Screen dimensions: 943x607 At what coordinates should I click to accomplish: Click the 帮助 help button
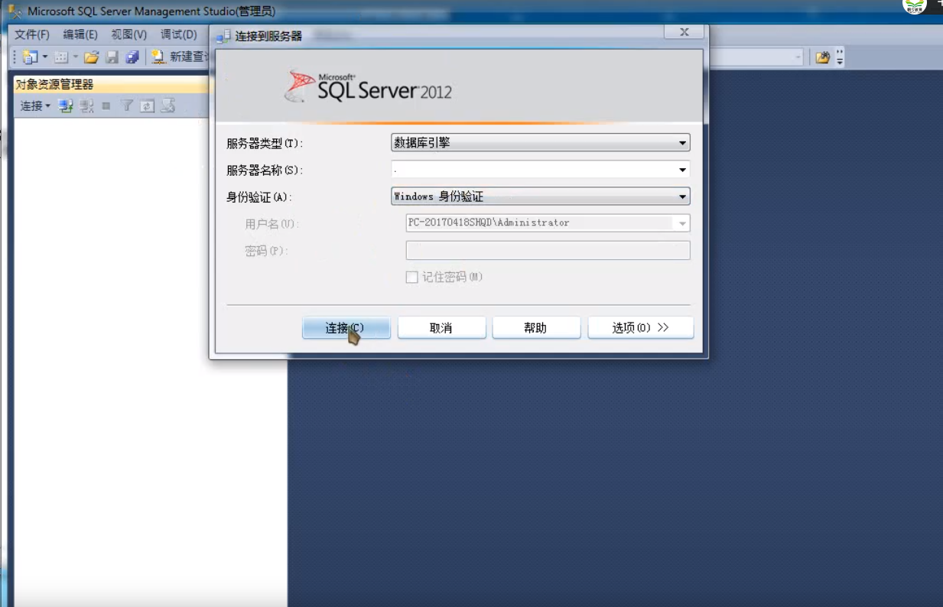point(536,328)
